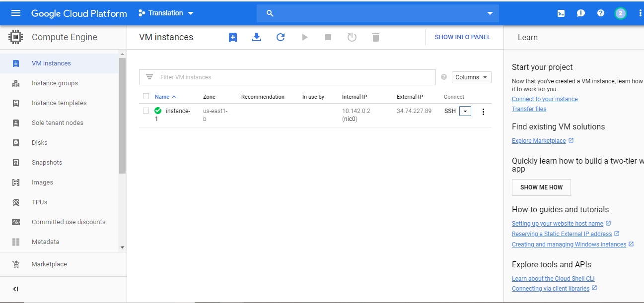Open Snapshots in sidebar
Image resolution: width=644 pixels, height=303 pixels.
tap(60, 163)
